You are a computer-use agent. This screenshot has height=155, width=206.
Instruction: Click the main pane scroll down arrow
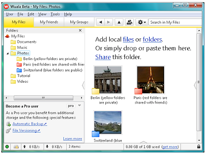point(199,140)
